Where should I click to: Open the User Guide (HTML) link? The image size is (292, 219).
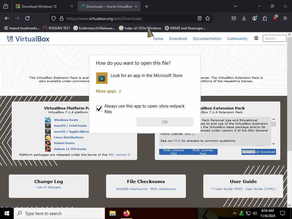[260, 189]
